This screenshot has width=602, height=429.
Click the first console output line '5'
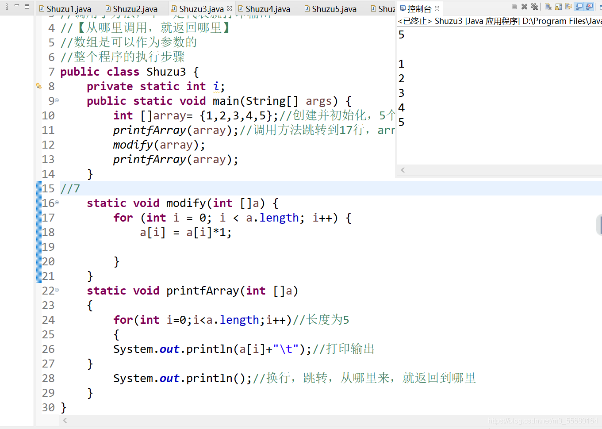pyautogui.click(x=401, y=34)
